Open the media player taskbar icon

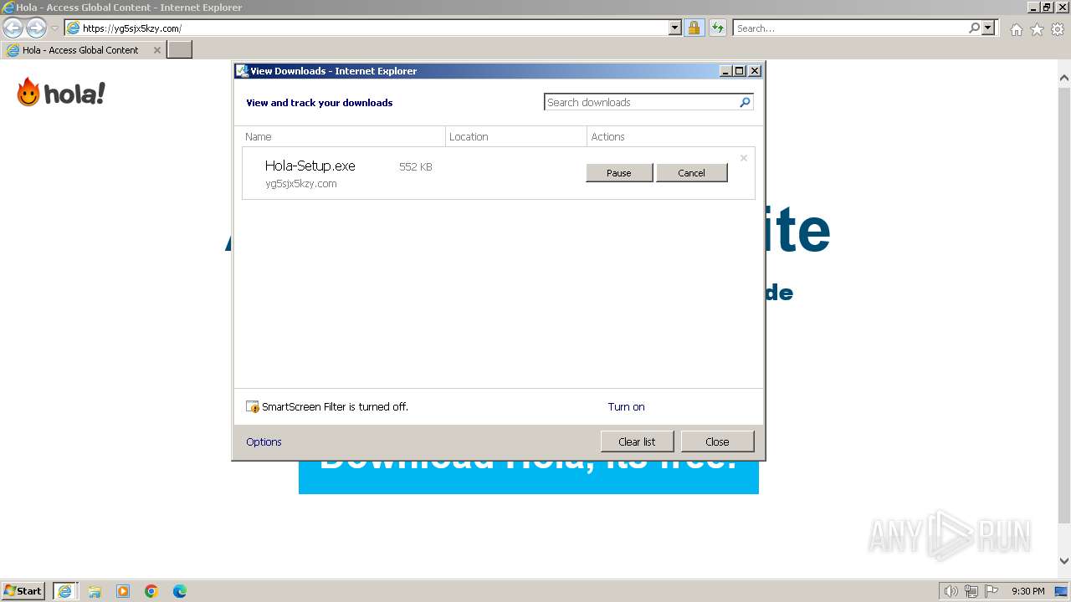(123, 591)
